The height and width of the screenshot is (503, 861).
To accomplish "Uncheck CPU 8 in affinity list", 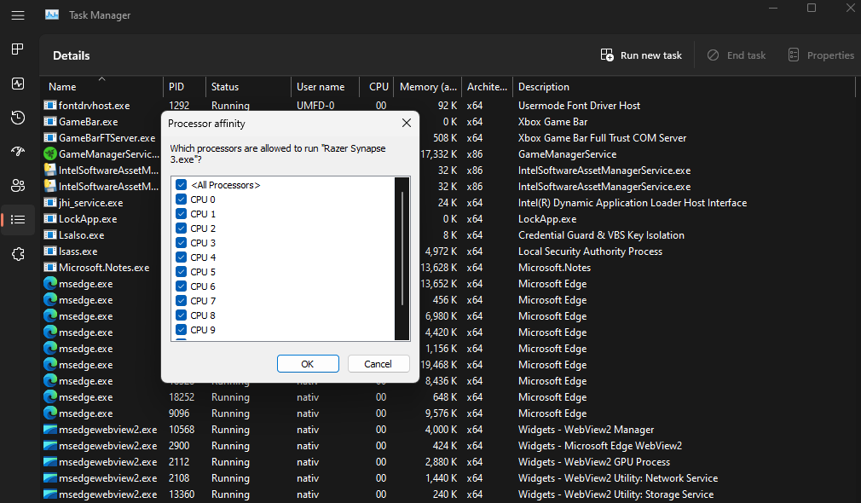I will [182, 315].
